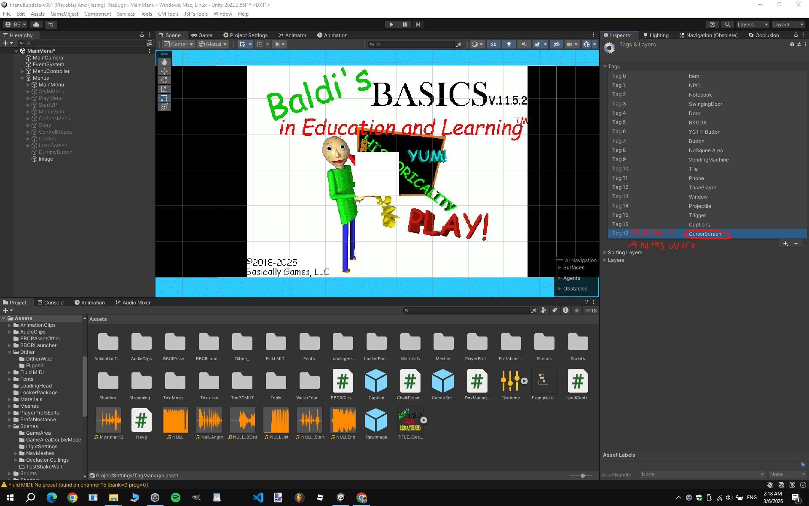Remove selected tag with minus button
Viewport: 809px width, 506px height.
[x=796, y=243]
